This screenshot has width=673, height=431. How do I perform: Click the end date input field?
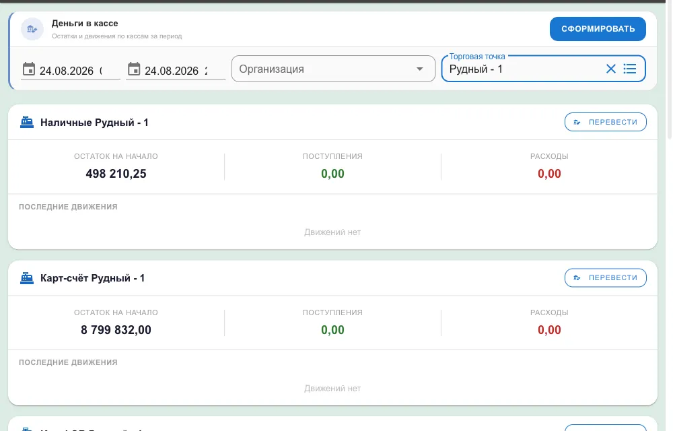176,71
